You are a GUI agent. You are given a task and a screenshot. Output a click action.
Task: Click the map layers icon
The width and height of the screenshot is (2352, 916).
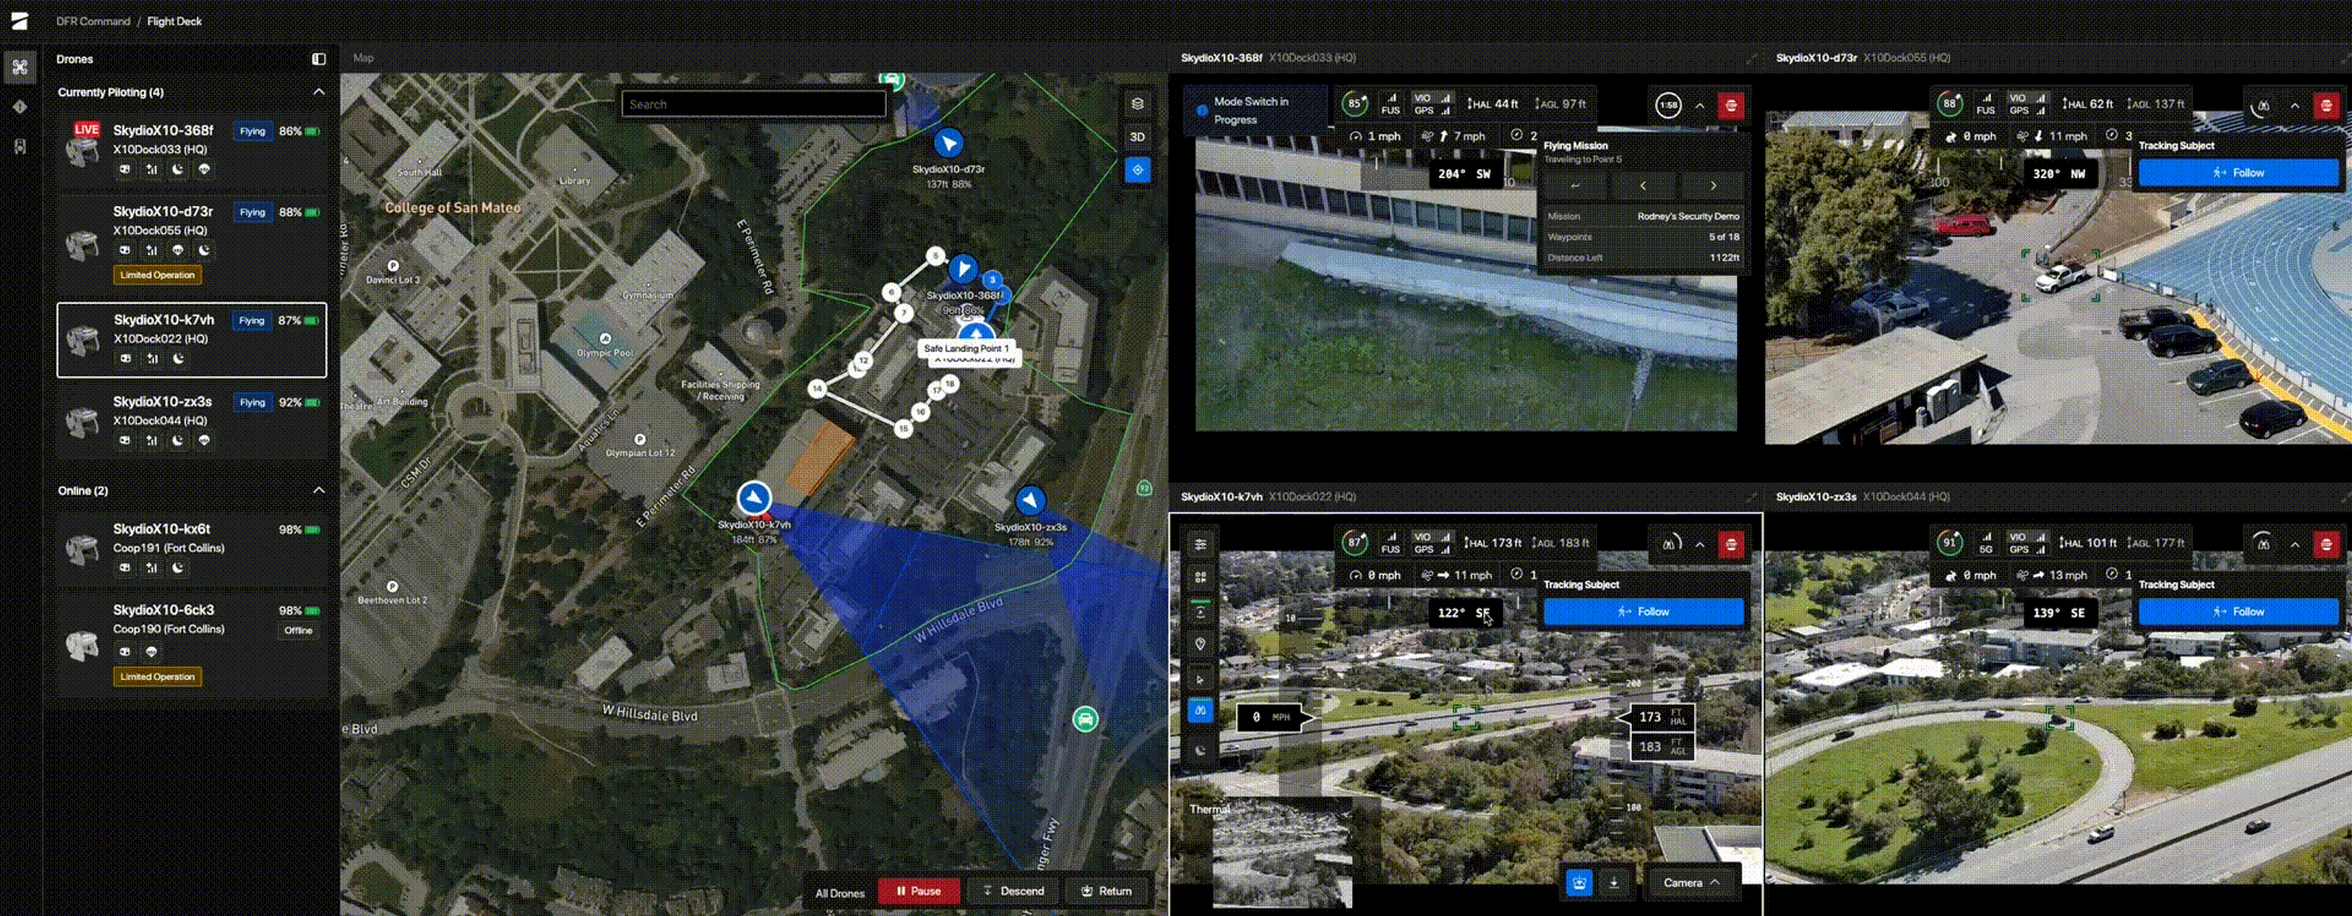click(x=1137, y=104)
